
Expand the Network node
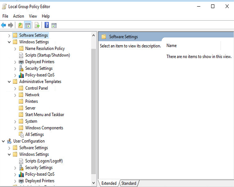click(15, 95)
